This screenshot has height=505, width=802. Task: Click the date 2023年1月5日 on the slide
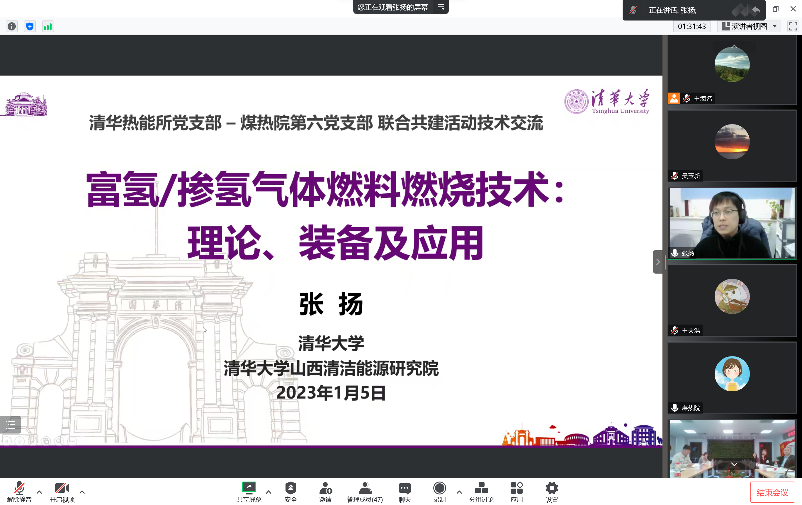pos(331,393)
